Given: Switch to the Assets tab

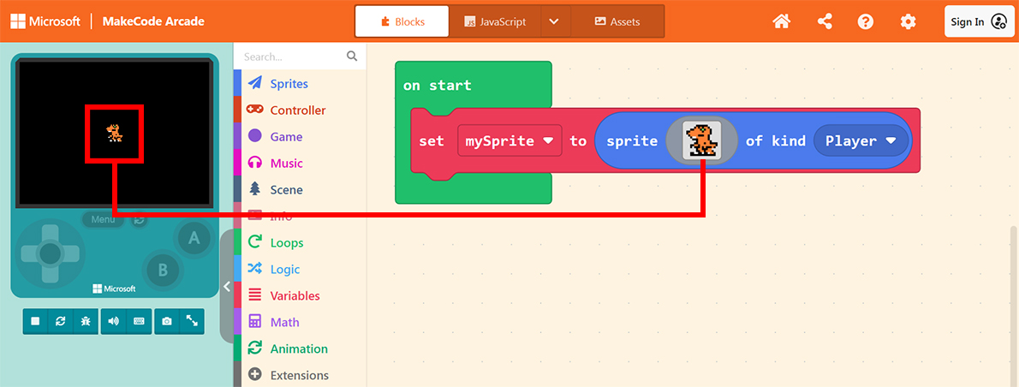Looking at the screenshot, I should click(x=617, y=21).
